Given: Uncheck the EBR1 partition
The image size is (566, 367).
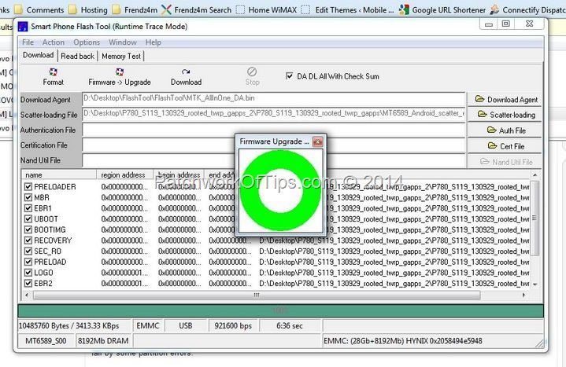Looking at the screenshot, I should [x=28, y=208].
